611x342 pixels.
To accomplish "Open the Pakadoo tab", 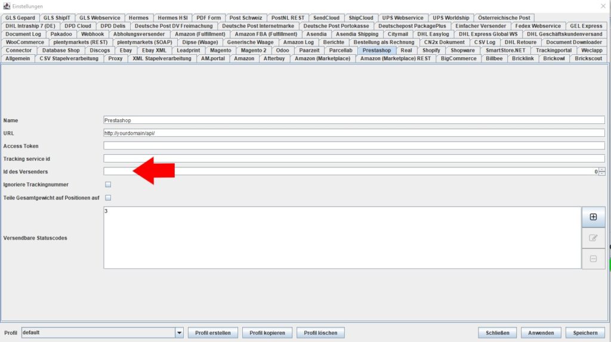I will tap(61, 34).
